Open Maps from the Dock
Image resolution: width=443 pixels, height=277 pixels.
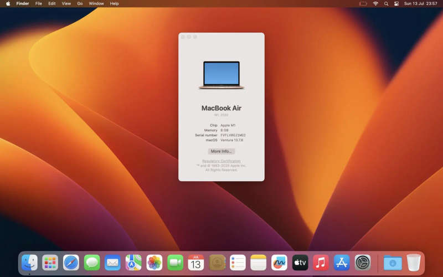[x=133, y=263]
